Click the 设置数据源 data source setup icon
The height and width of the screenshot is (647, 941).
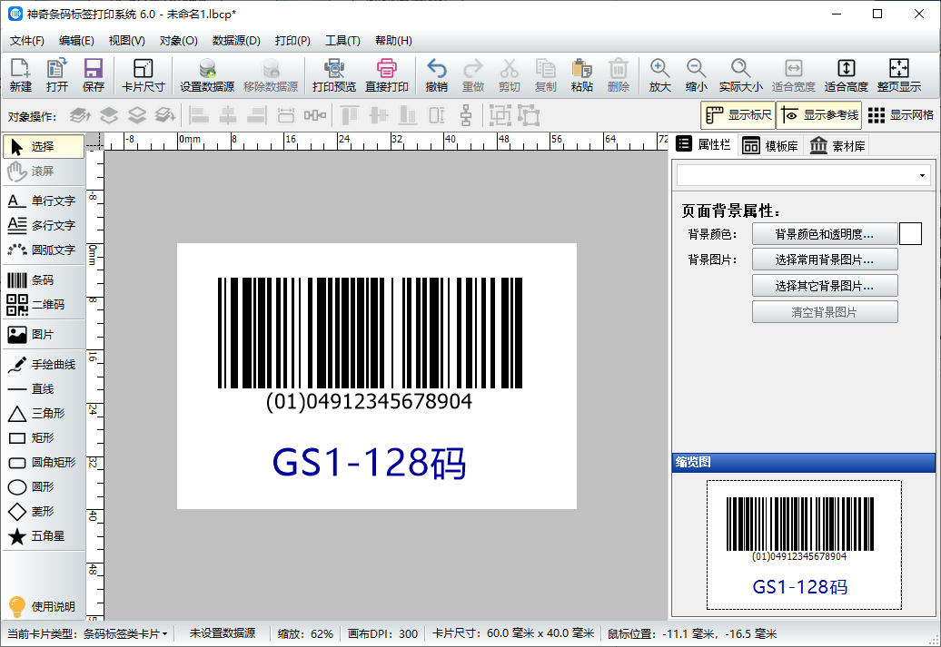point(207,74)
